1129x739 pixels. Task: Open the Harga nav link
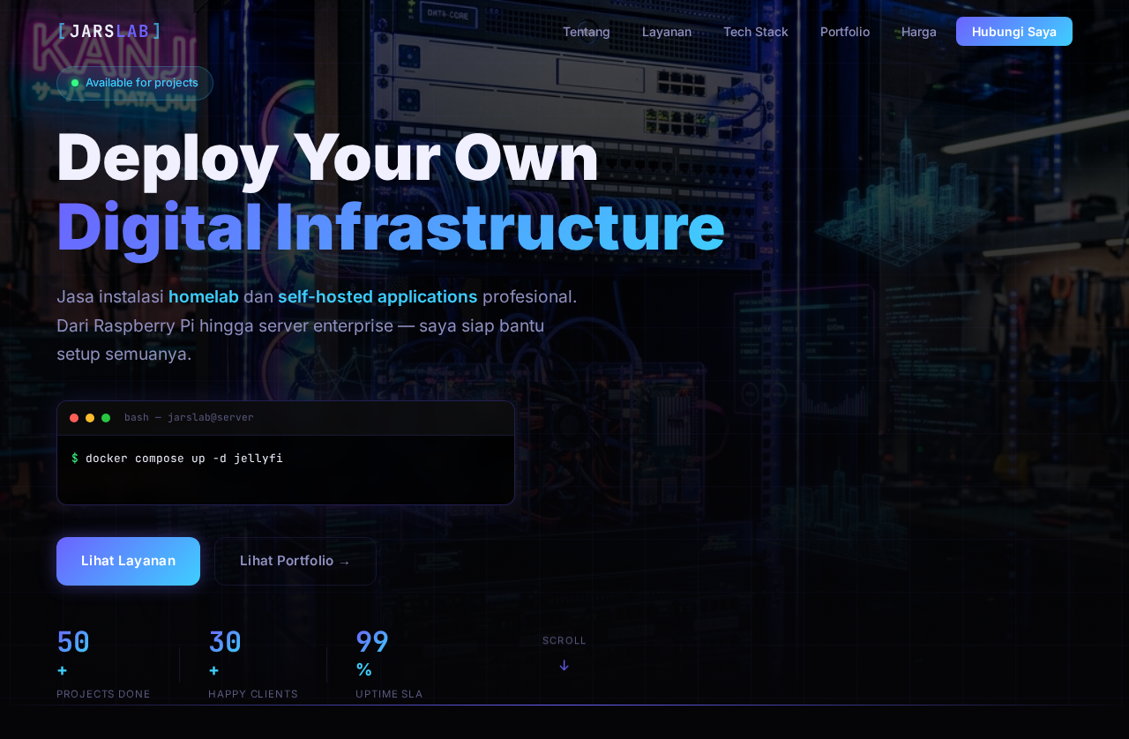[x=919, y=32]
